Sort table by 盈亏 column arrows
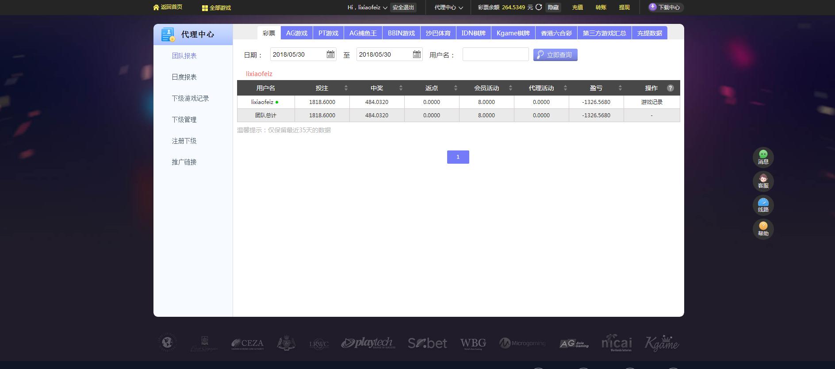This screenshot has height=369, width=835. click(620, 88)
